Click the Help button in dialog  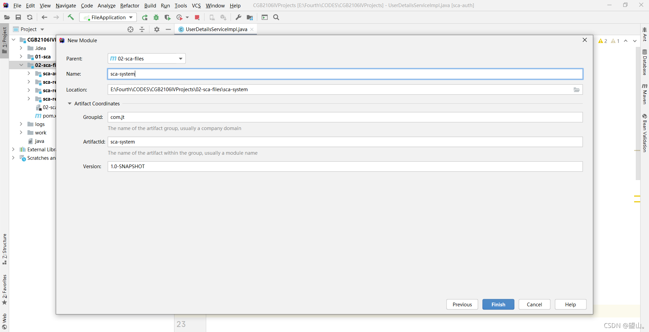pyautogui.click(x=571, y=304)
